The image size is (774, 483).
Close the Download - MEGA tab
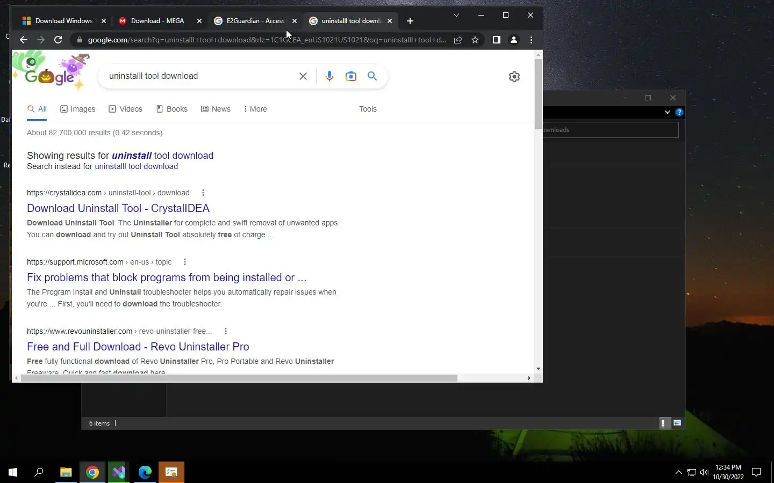click(199, 21)
